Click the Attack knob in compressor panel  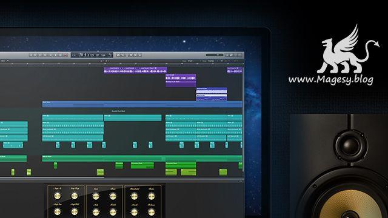(x=134, y=212)
